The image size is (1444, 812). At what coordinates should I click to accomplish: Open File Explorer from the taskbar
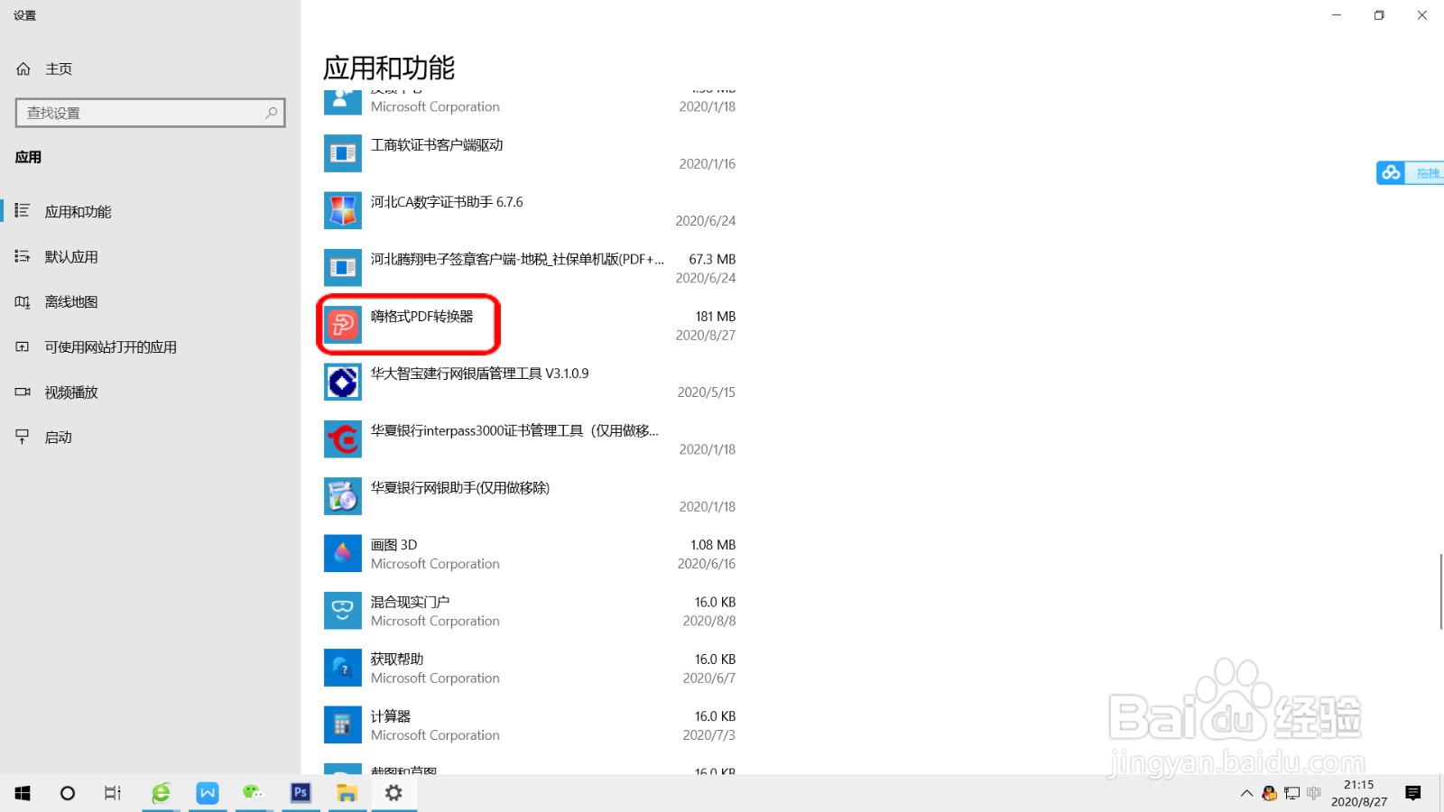coord(347,793)
